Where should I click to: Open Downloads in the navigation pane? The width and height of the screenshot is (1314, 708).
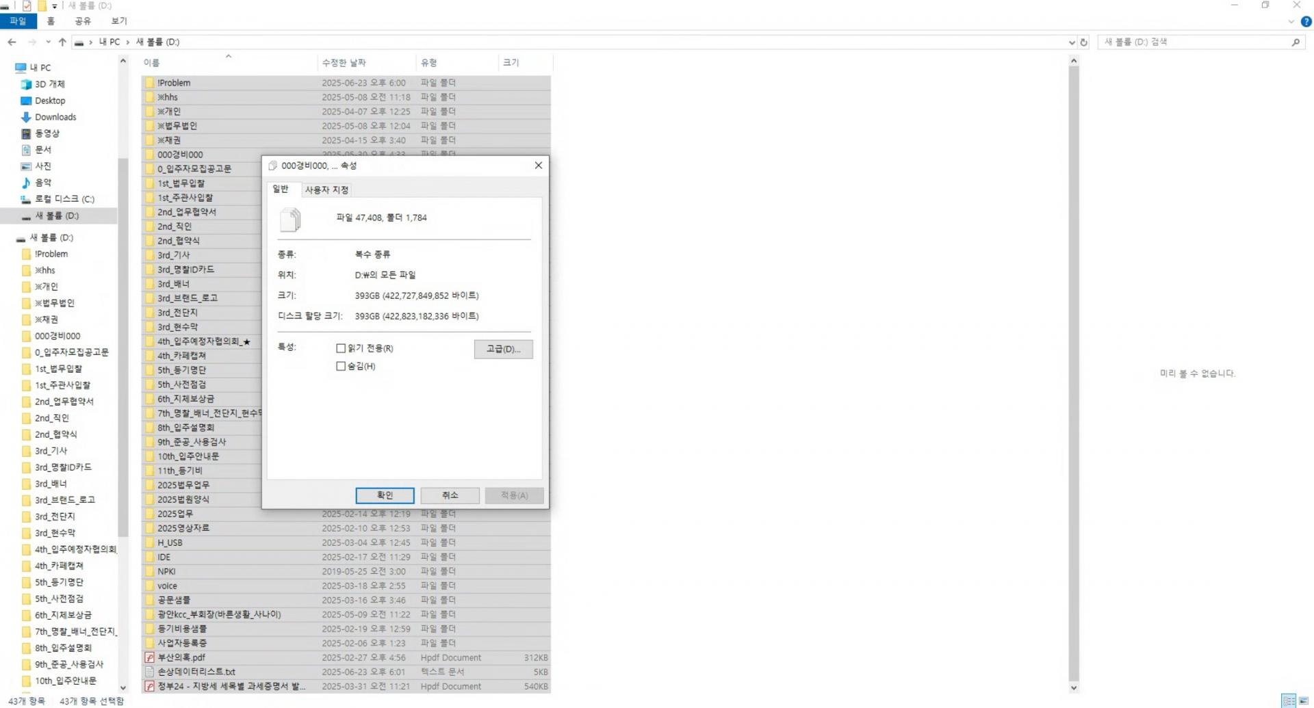click(x=55, y=117)
